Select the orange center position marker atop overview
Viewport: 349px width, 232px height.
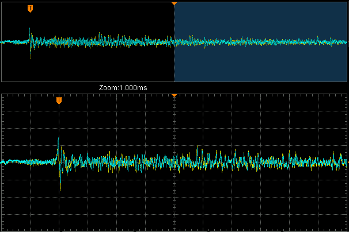pos(174,3)
